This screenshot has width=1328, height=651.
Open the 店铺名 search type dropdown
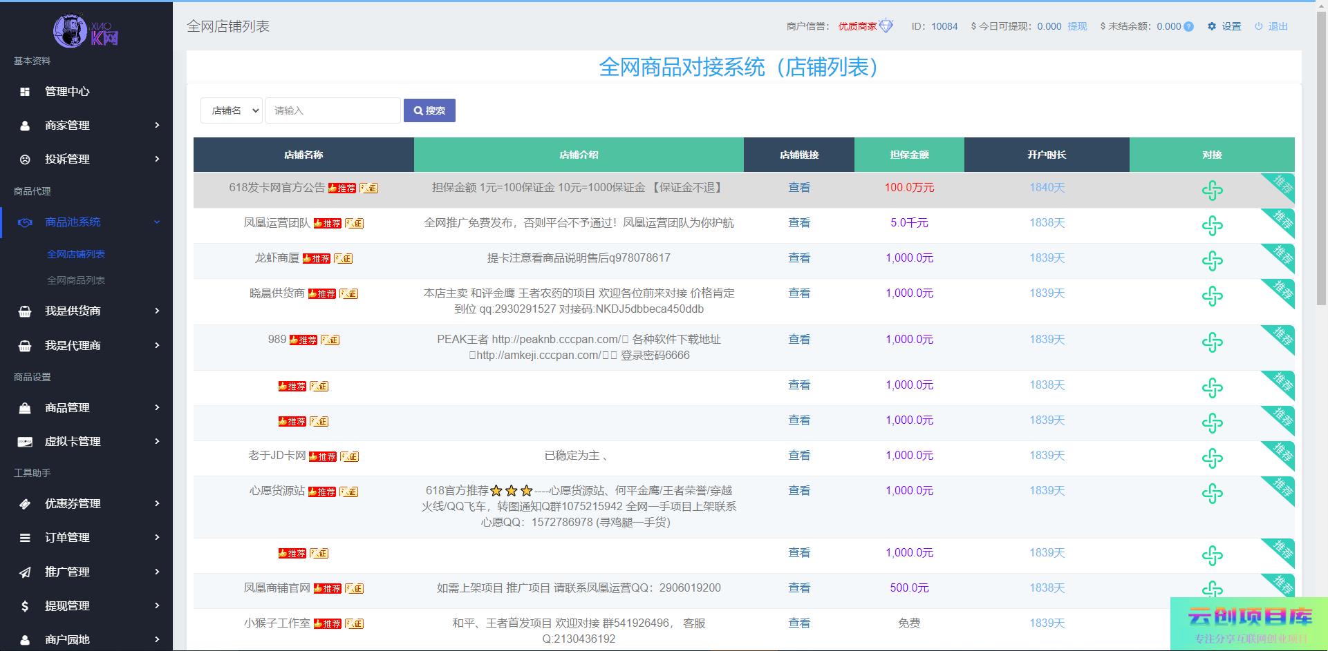coord(232,110)
